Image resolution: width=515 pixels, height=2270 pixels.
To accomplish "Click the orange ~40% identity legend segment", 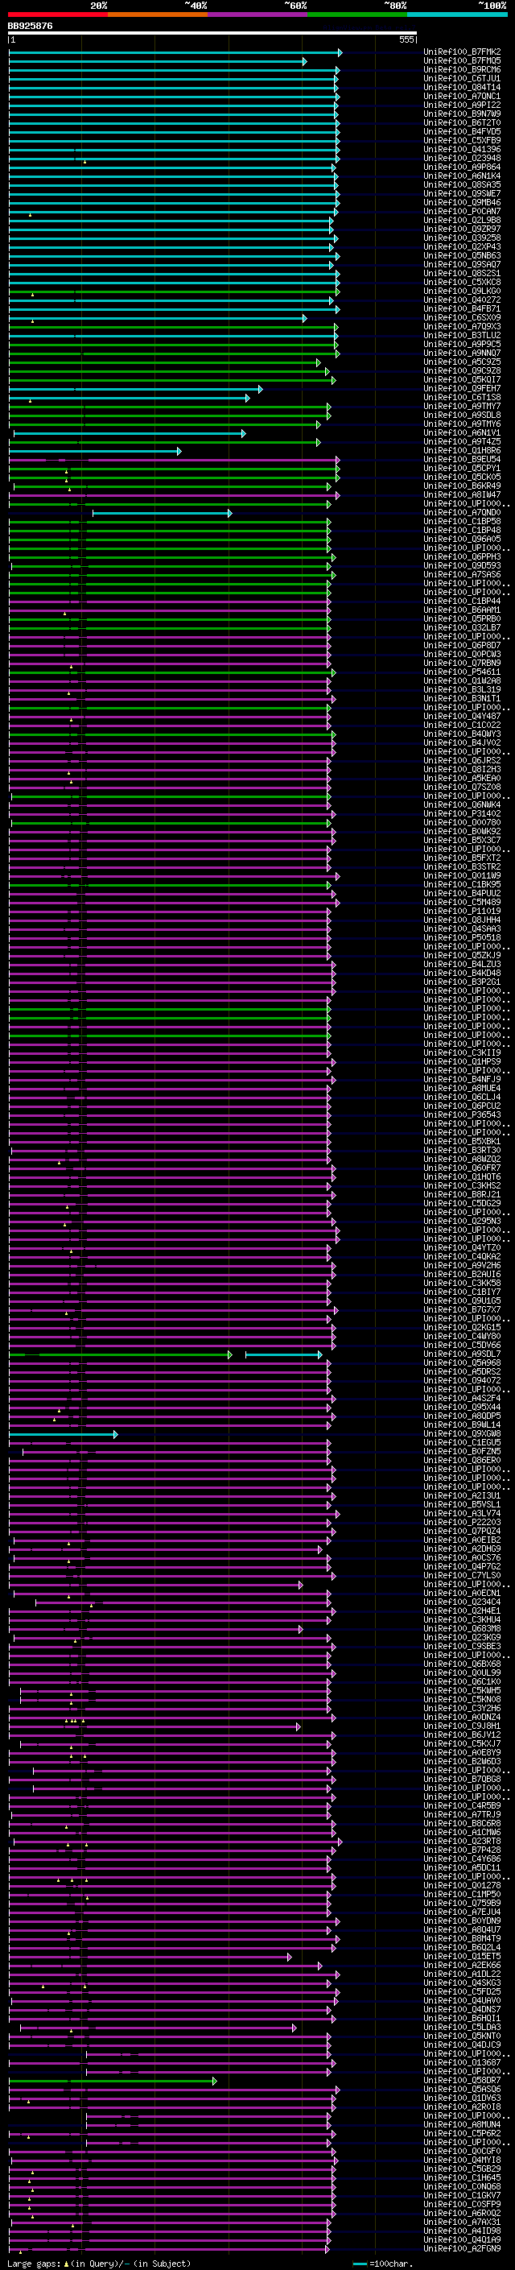I will [158, 14].
